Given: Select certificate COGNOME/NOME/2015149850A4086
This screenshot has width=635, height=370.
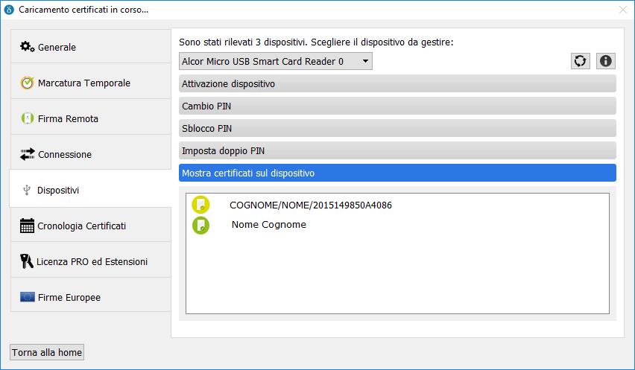Looking at the screenshot, I should [x=311, y=205].
